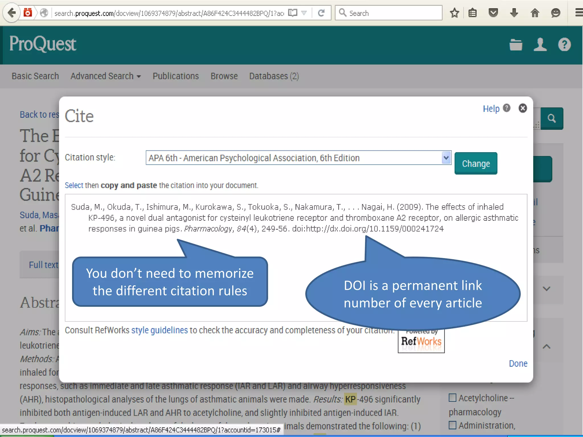Click the citation text starting Suda, M., Okuda

pyautogui.click(x=295, y=218)
